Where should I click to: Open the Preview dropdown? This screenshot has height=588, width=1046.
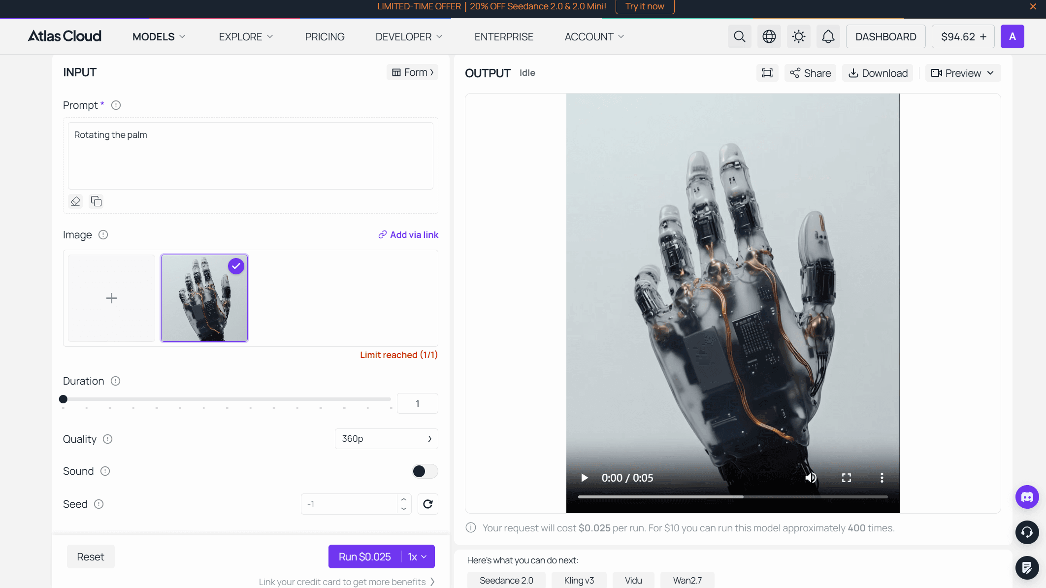click(962, 73)
